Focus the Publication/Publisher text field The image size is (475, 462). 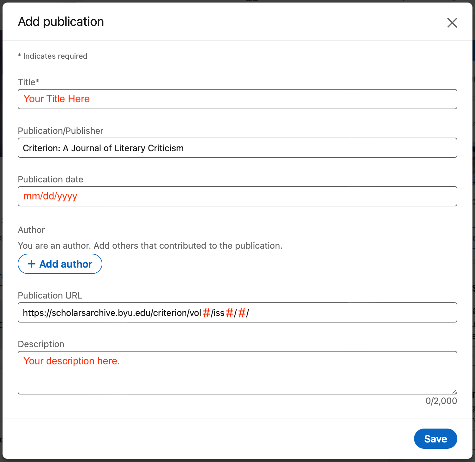point(237,148)
